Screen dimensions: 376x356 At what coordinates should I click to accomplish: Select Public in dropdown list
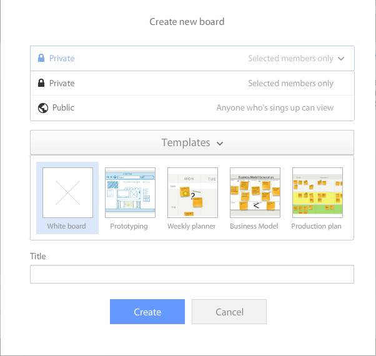click(63, 107)
